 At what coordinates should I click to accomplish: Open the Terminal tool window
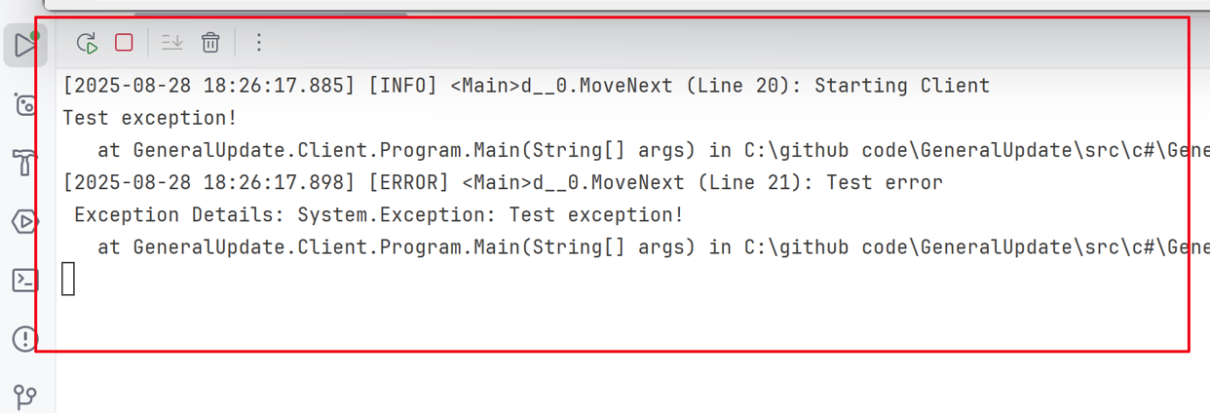pos(25,281)
